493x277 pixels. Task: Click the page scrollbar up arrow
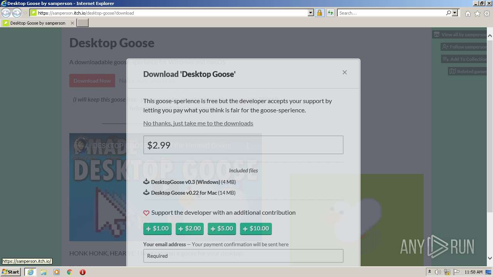490,36
